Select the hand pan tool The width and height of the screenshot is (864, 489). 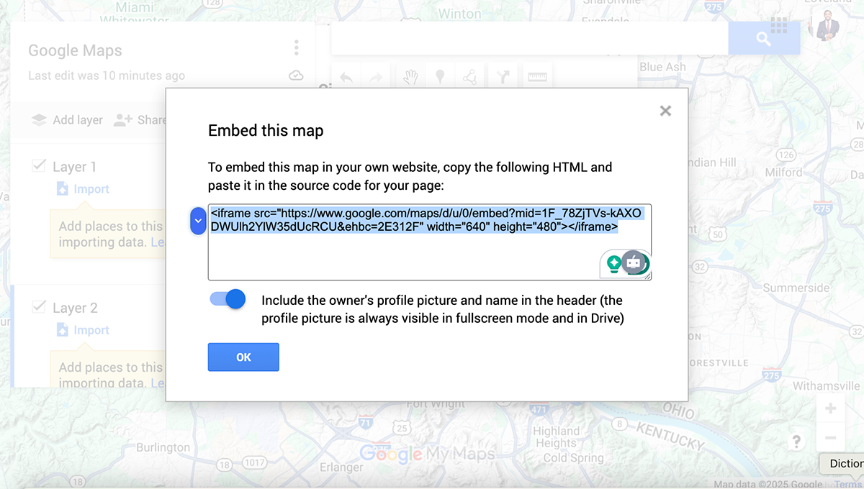410,77
